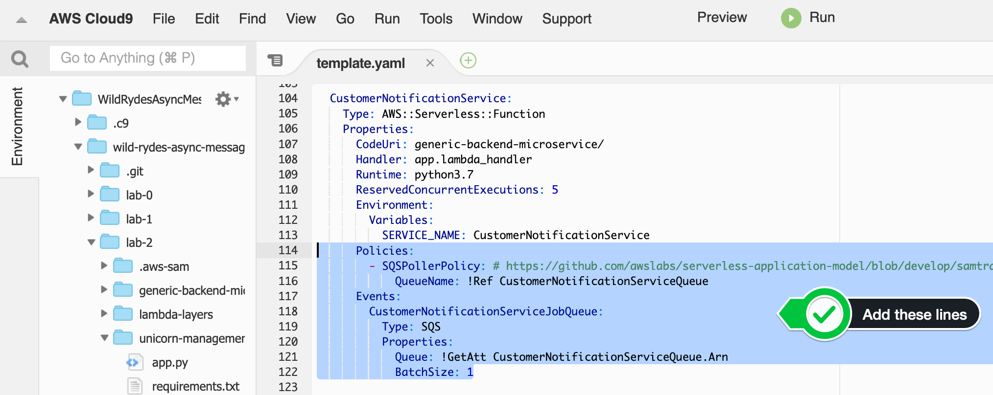Screen dimensions: 993x395
Task: Click the 'SERVICE_NAME: CustomerNotificationService' line
Action: (x=516, y=235)
